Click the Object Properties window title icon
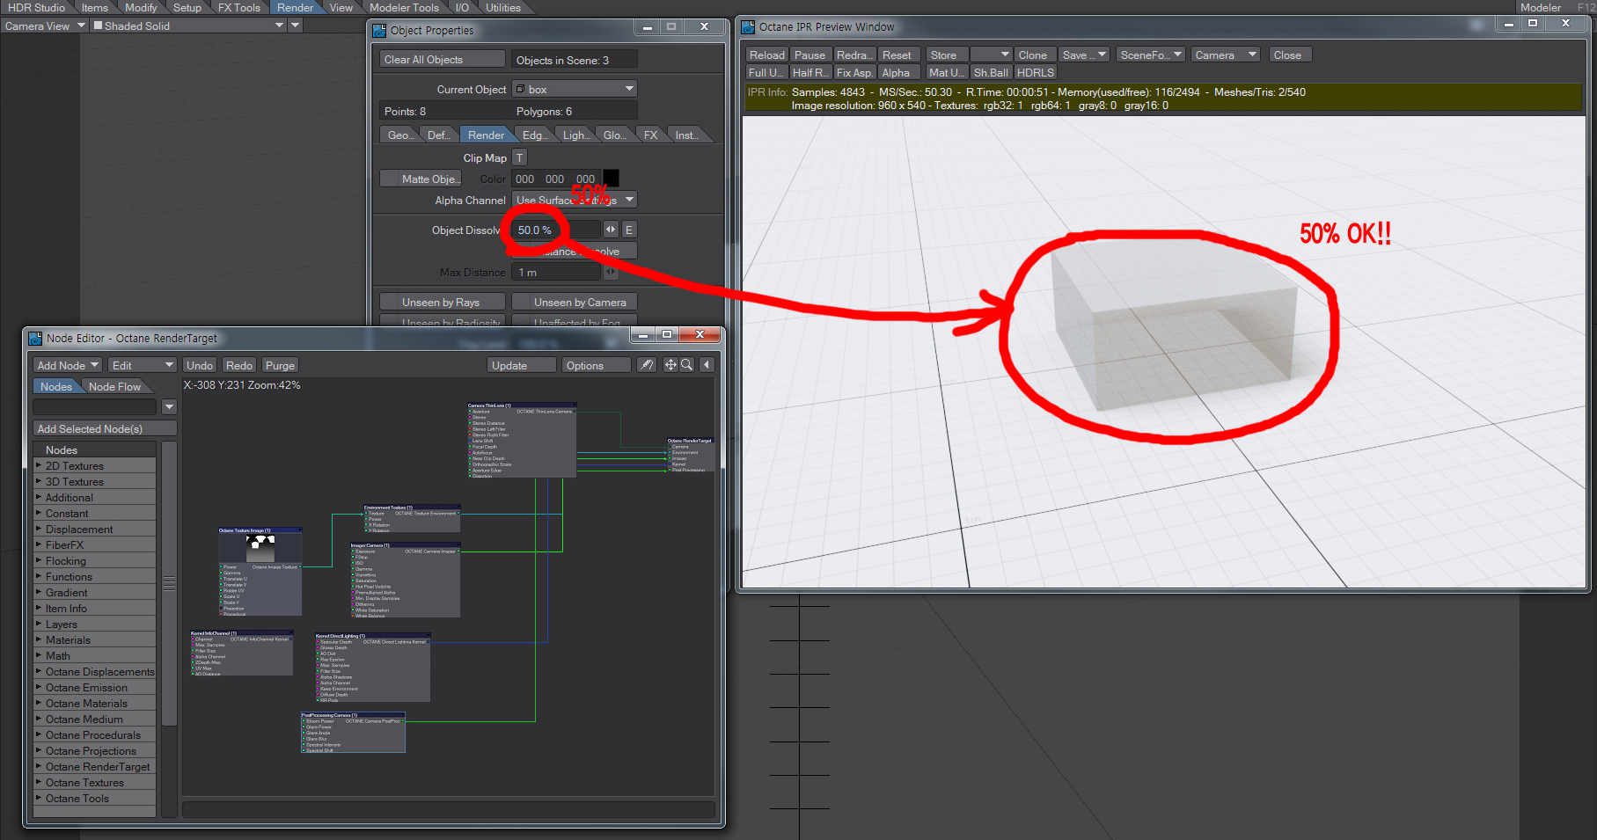The image size is (1597, 840). (x=379, y=31)
